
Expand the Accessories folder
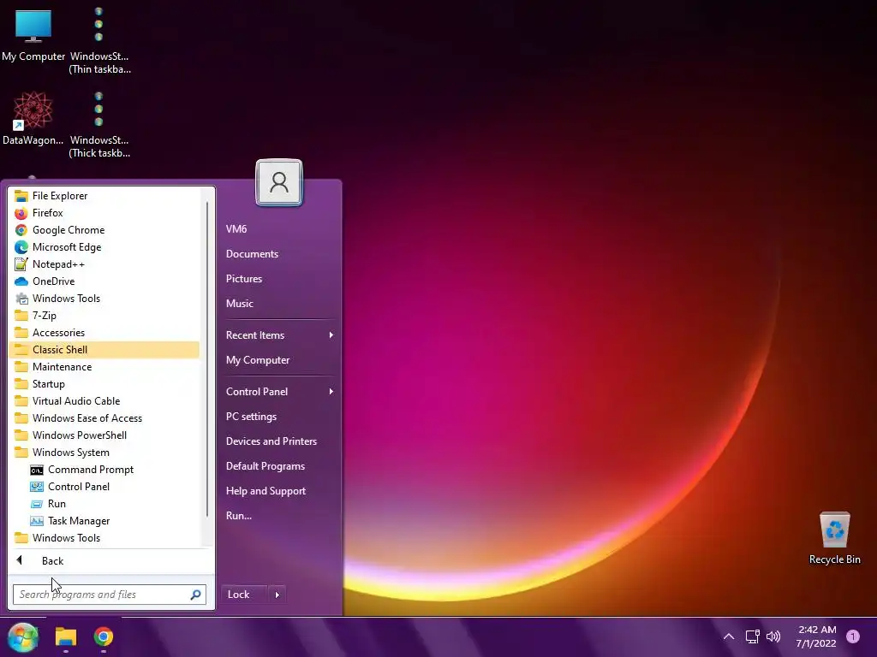[x=104, y=333]
